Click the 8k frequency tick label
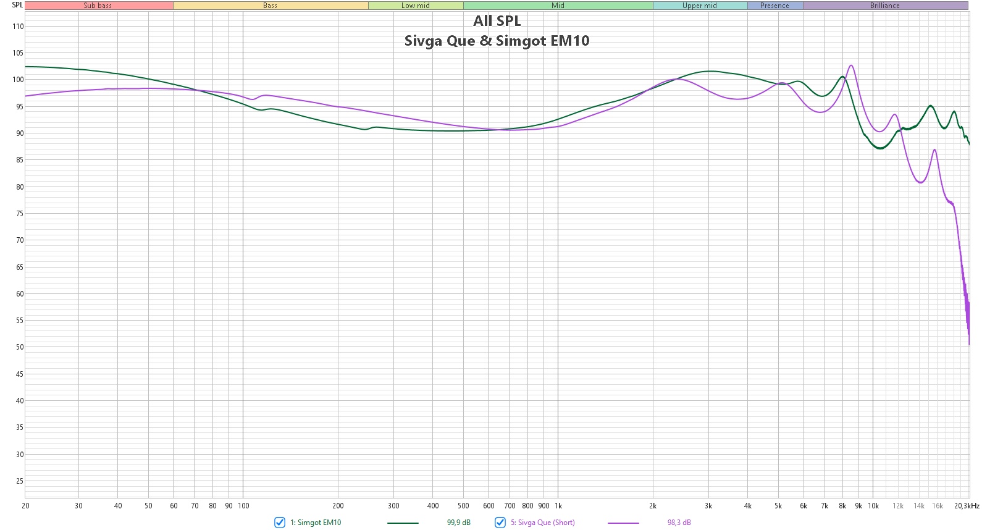The image size is (982, 530). coord(842,506)
